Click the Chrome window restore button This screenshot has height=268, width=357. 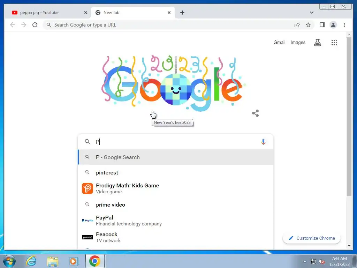(x=333, y=7)
